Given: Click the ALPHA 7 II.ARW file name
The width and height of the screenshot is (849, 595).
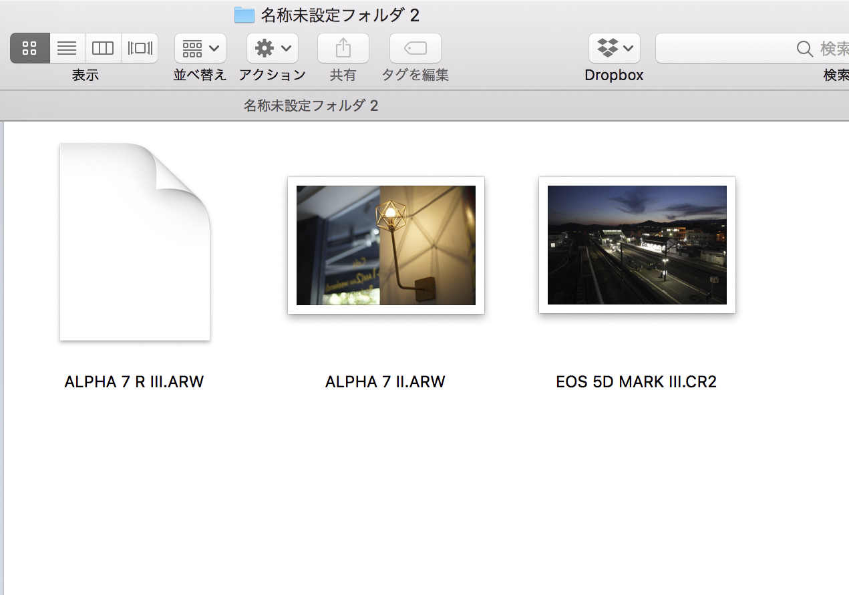Looking at the screenshot, I should click(x=385, y=382).
